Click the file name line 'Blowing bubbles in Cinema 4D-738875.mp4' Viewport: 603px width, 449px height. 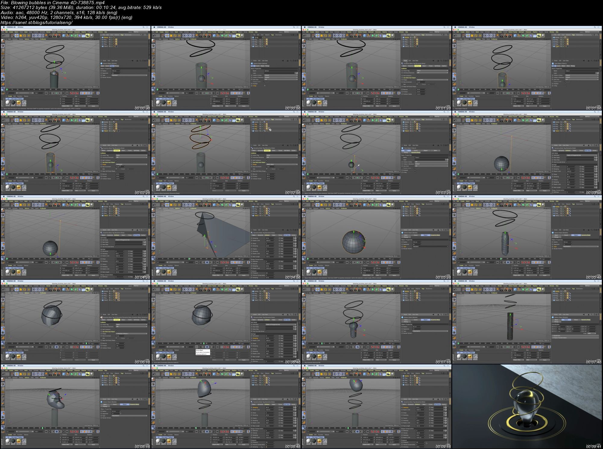coord(53,3)
